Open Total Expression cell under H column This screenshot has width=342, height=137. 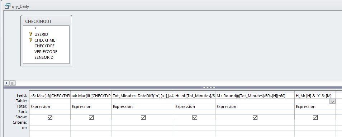point(195,107)
